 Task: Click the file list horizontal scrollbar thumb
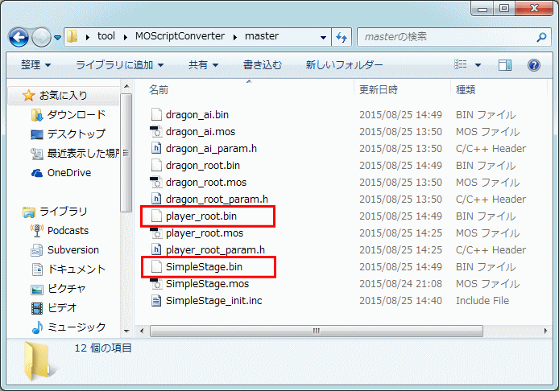[x=317, y=331]
